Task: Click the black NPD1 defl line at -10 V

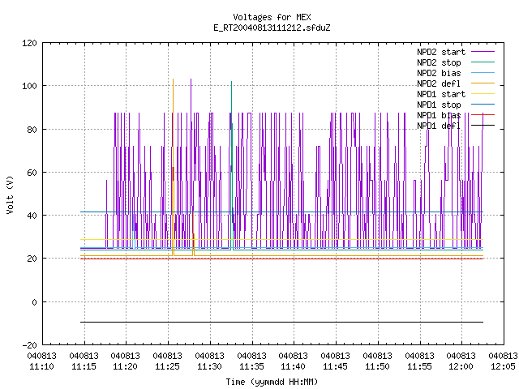Action: coord(281,322)
